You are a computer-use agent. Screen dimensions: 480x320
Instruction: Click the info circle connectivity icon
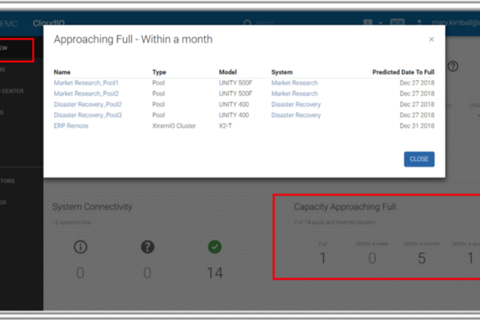click(80, 247)
